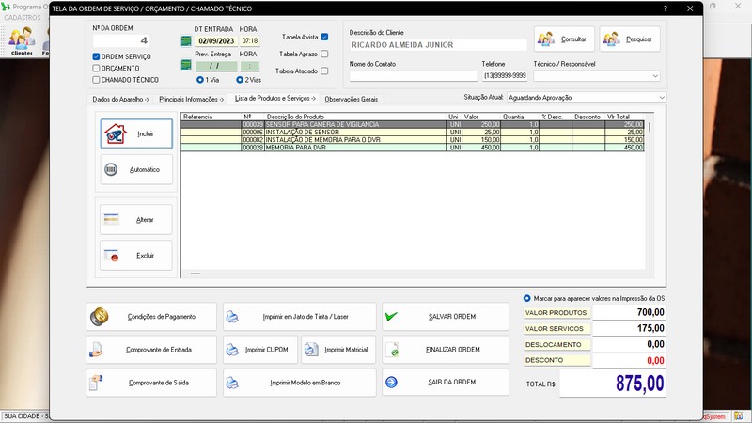Screen dimensions: 752x423
Task: Check the Tabela Aprazo checkbox
Action: pos(324,55)
